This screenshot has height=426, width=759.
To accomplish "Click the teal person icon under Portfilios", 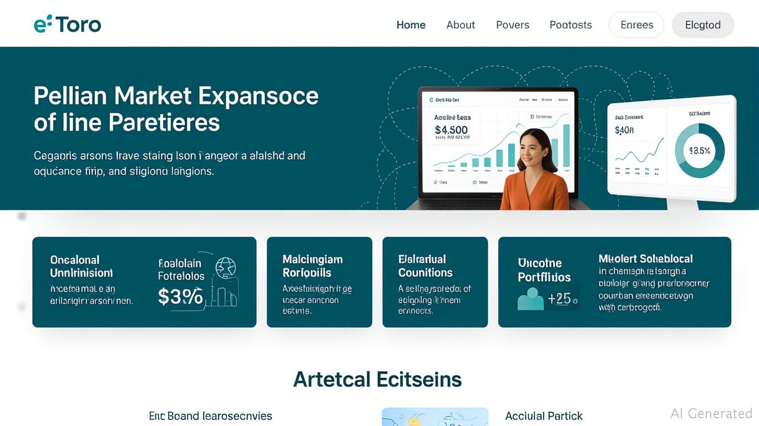I will coord(530,298).
